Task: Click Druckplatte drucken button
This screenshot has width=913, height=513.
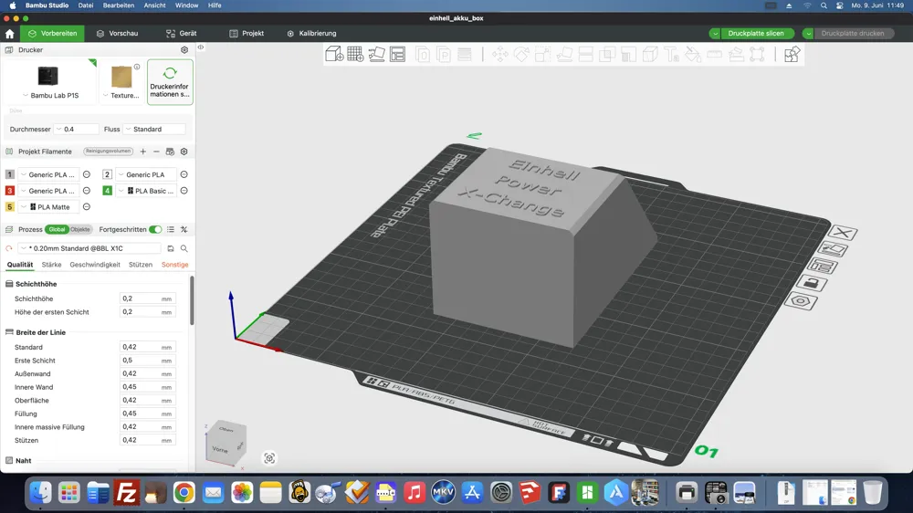Action: (853, 34)
